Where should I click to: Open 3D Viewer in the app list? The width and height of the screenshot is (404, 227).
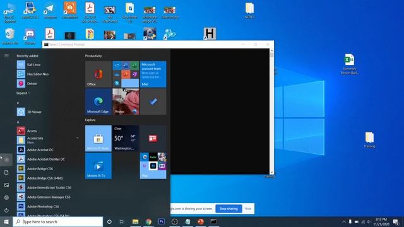(x=48, y=112)
